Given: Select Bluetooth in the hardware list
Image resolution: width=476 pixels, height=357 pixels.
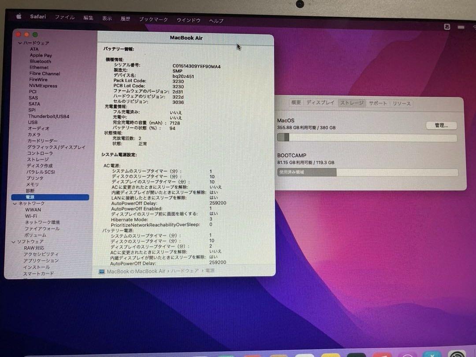Looking at the screenshot, I should point(41,62).
